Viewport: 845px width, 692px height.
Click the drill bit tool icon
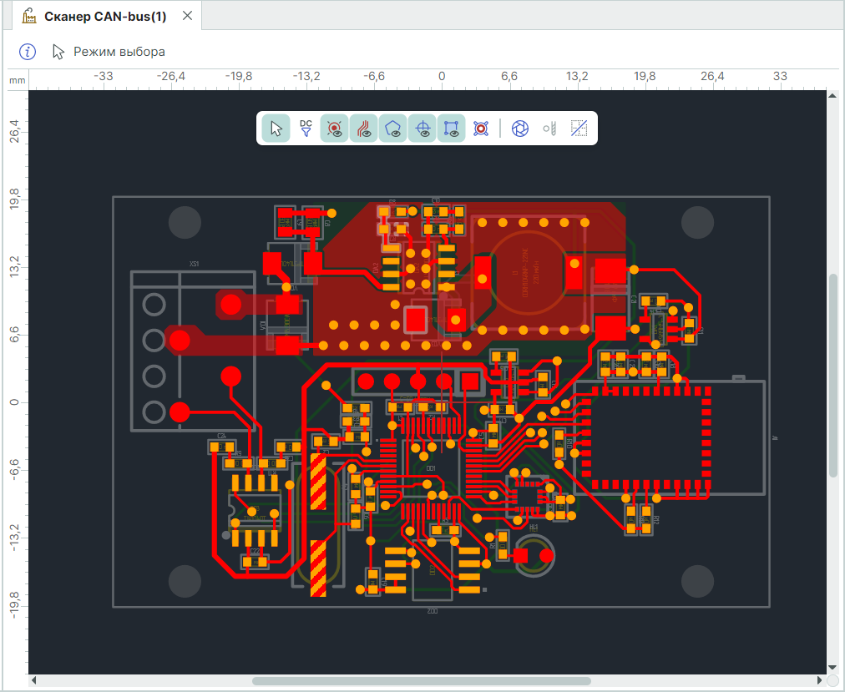(549, 129)
